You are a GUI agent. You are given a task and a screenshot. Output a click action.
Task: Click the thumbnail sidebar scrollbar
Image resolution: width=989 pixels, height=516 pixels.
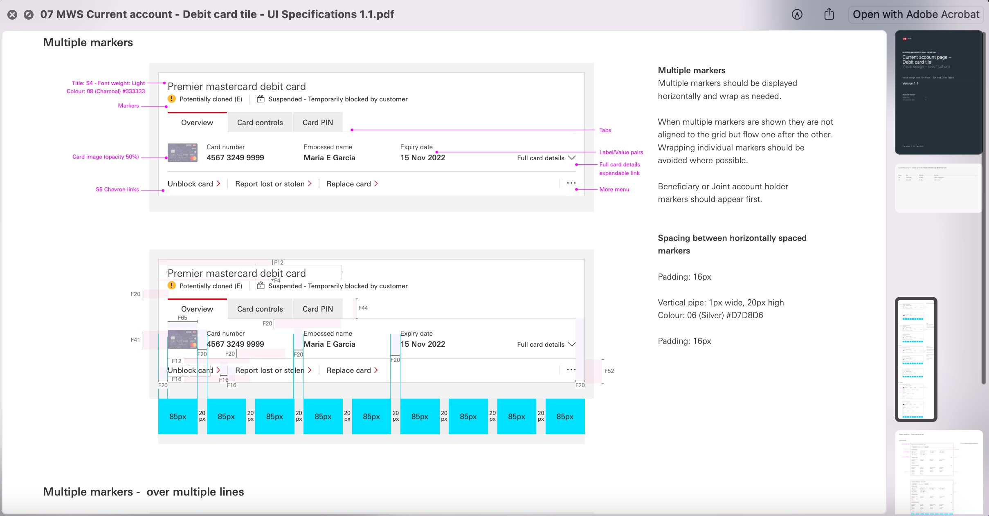pyautogui.click(x=984, y=209)
